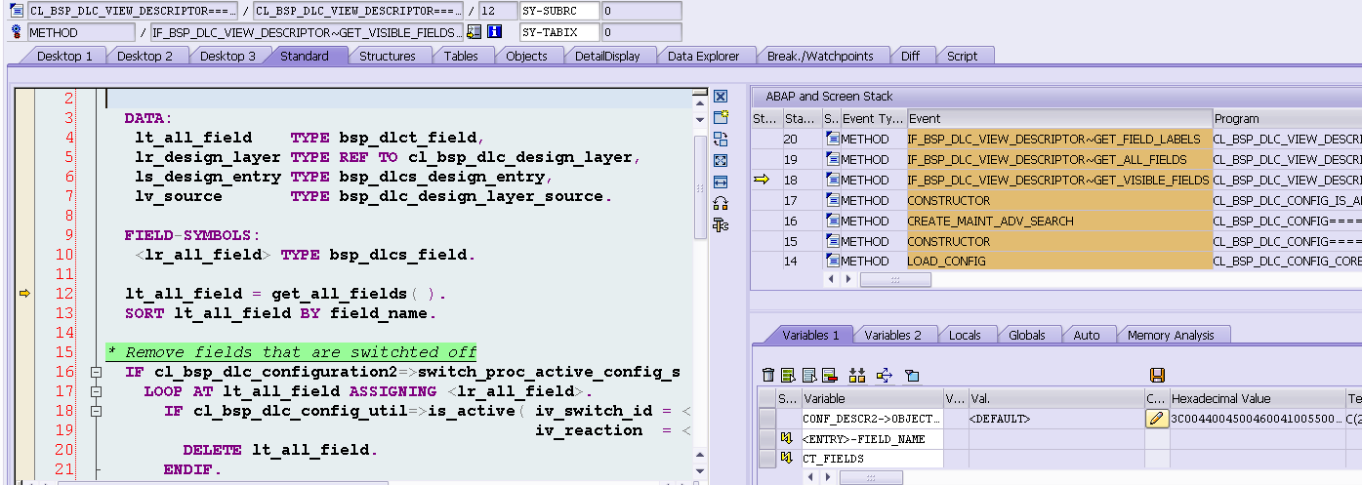Image resolution: width=1362 pixels, height=485 pixels.
Task: Click the Program column header in stack
Action: tap(1287, 119)
